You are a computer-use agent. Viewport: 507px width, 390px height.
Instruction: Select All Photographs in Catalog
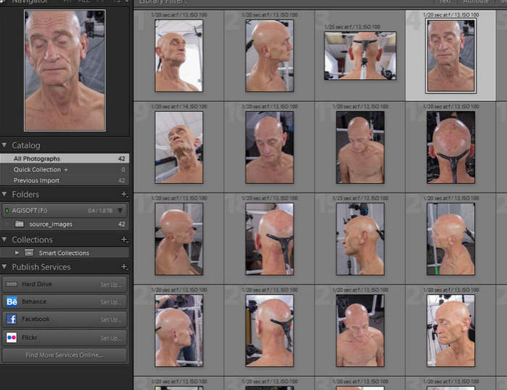point(65,158)
